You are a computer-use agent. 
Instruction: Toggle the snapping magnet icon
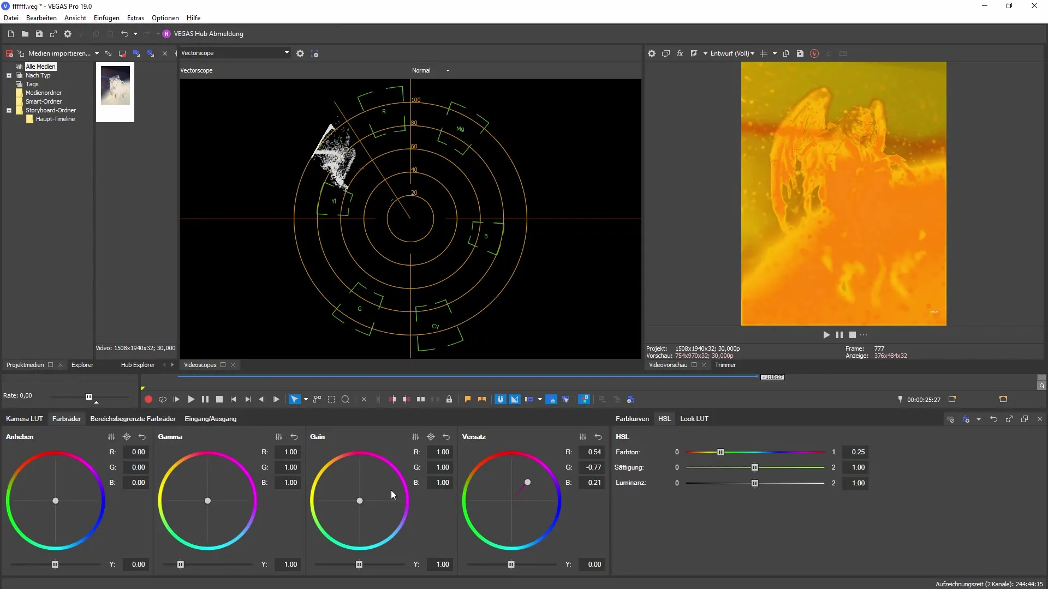[x=501, y=399]
